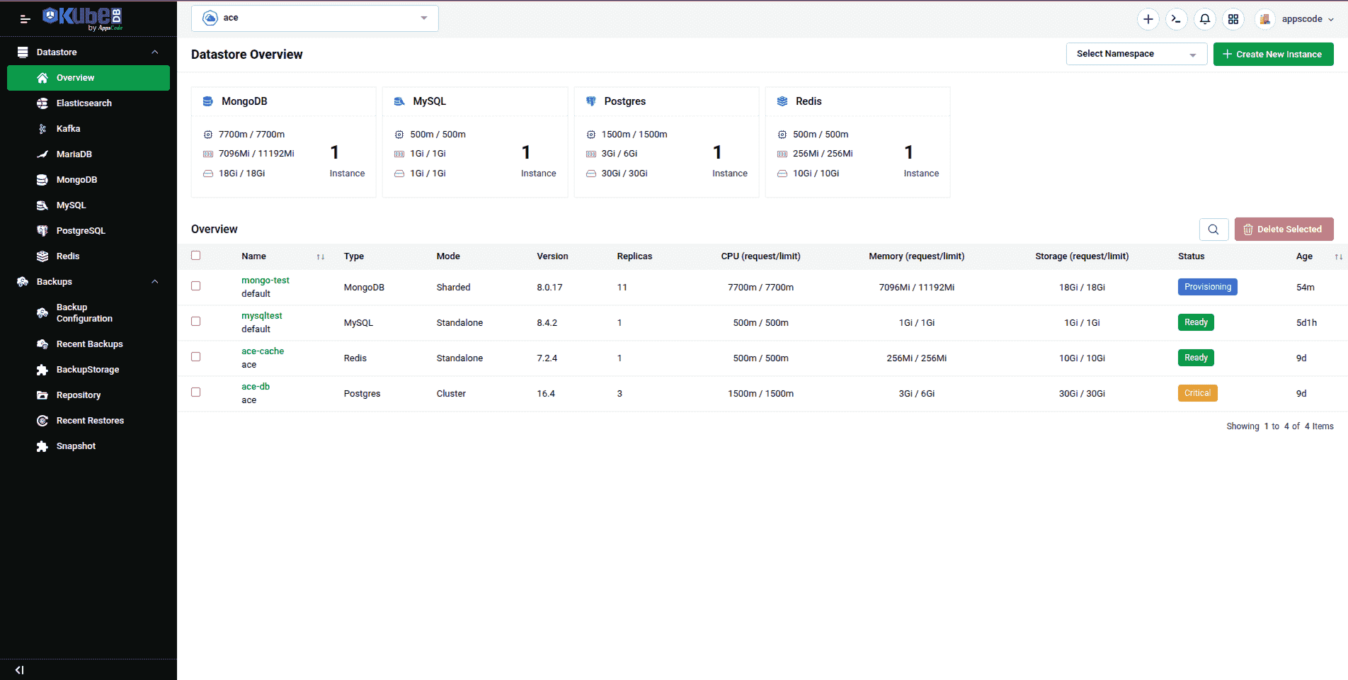Open Redis in sidebar

pyautogui.click(x=88, y=256)
